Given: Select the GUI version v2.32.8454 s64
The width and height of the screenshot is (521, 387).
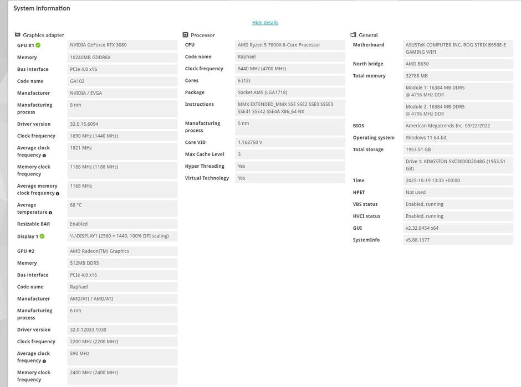Looking at the screenshot, I should click(x=458, y=228).
